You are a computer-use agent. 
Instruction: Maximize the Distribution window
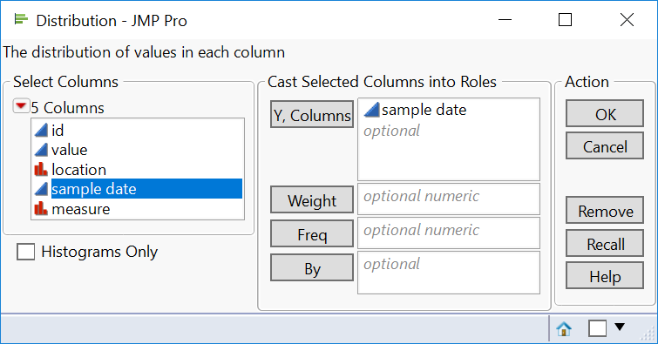tap(565, 20)
